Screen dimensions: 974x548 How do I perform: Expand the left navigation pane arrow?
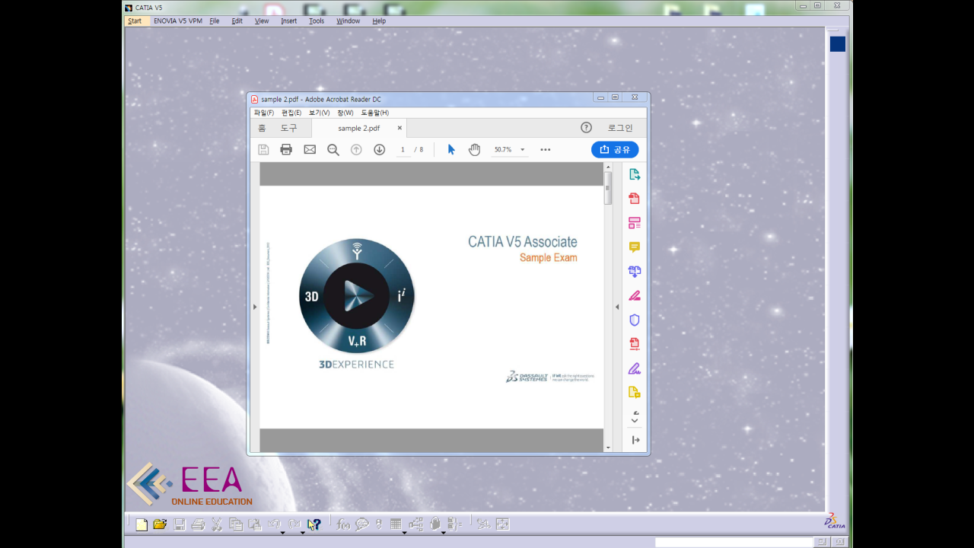point(255,307)
